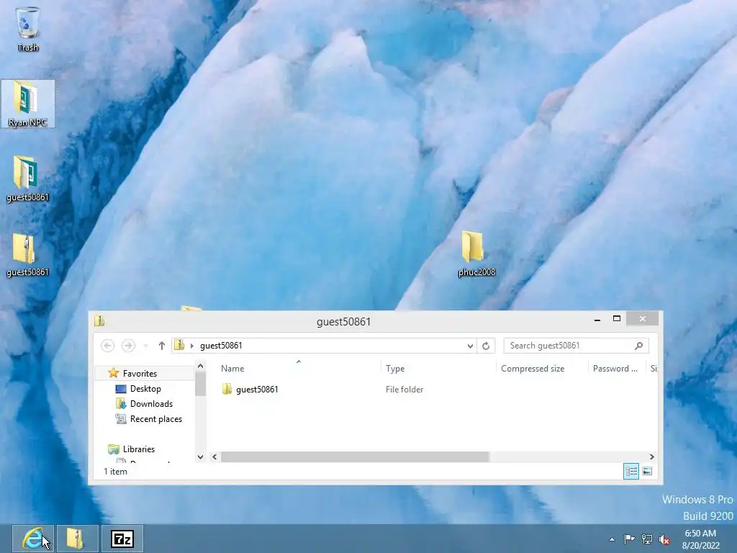Click the navigation pane scroll-down arrow
The height and width of the screenshot is (553, 737).
pyautogui.click(x=200, y=457)
